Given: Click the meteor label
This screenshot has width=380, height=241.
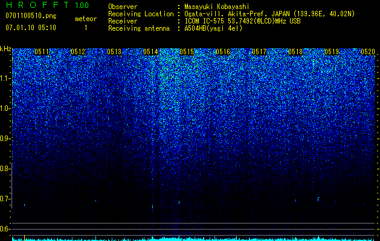Looking at the screenshot, I should click(x=86, y=19).
